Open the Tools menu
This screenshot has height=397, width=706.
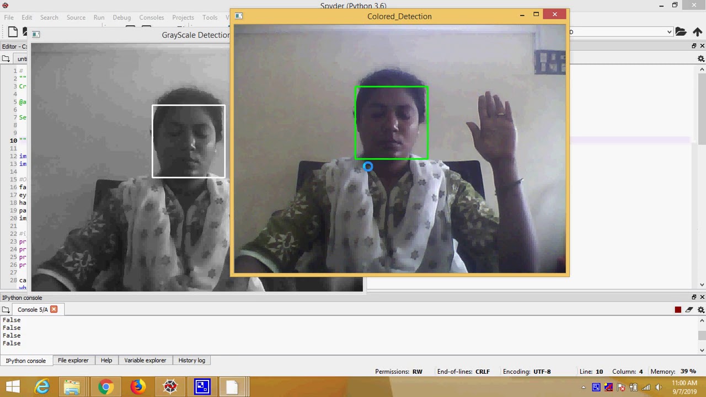tap(210, 18)
